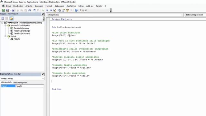Click the greyed Redo arrow icon
The width and height of the screenshot is (206, 116).
pyautogui.click(x=38, y=10)
